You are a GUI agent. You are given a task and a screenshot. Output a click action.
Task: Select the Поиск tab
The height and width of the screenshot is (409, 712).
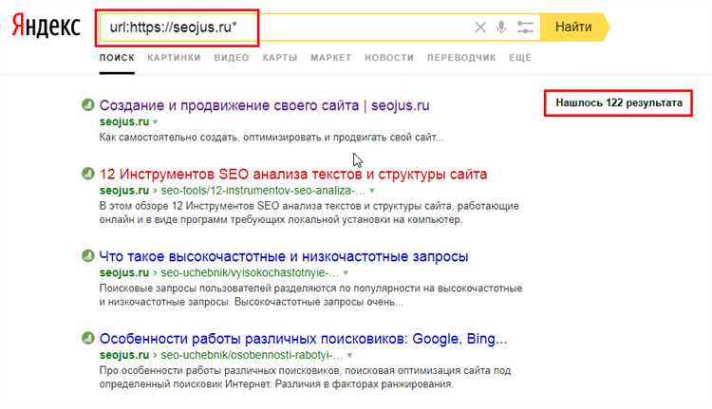click(x=117, y=58)
